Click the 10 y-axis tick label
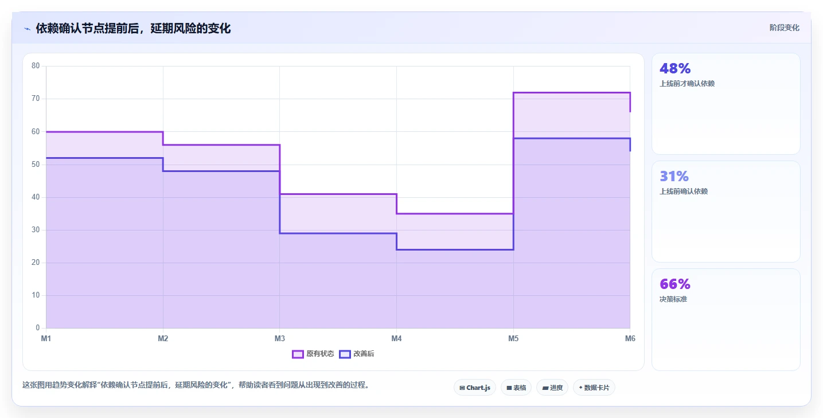This screenshot has height=418, width=823. tap(36, 295)
